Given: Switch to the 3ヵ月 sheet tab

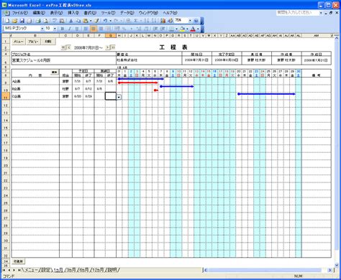Looking at the screenshot, I should click(x=71, y=270).
